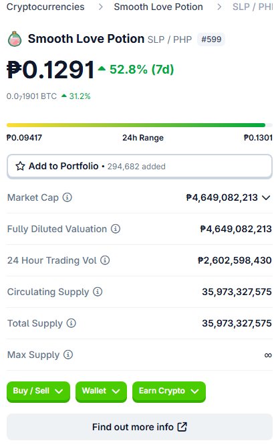Click the Fully Diluted Valuation ₱4,649,082,213 value
This screenshot has height=447, width=274.
tap(236, 229)
